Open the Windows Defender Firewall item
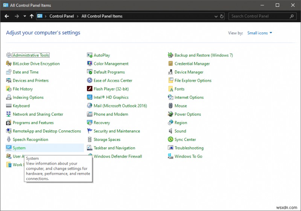The height and width of the screenshot is (211, 301). (x=117, y=156)
